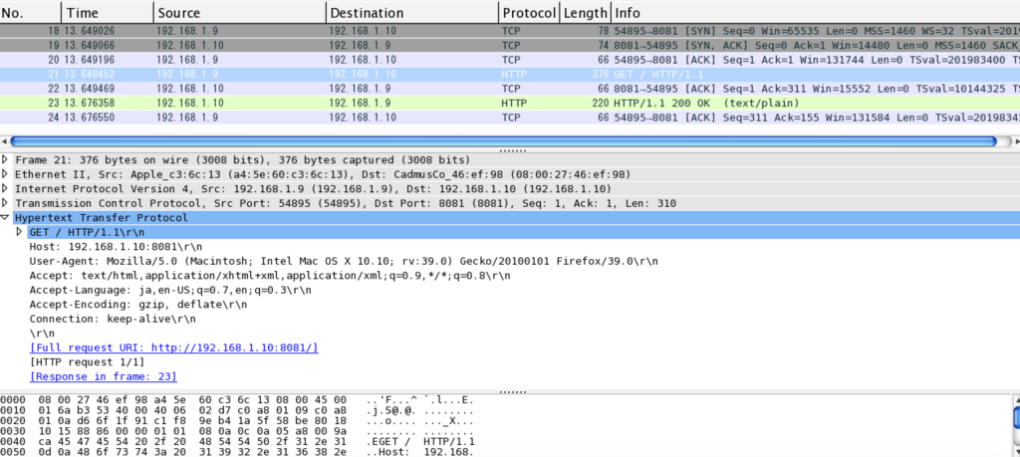The width and height of the screenshot is (1020, 457).
Task: Select the User-Agent header line
Action: click(x=344, y=261)
